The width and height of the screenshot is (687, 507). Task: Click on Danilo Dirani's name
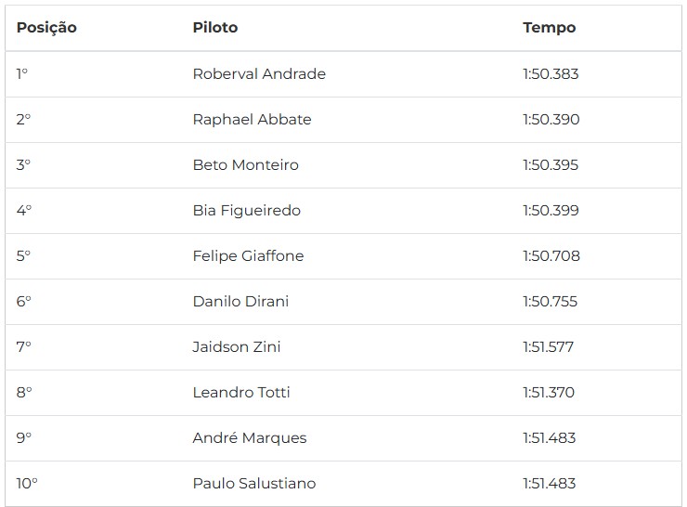click(x=240, y=302)
